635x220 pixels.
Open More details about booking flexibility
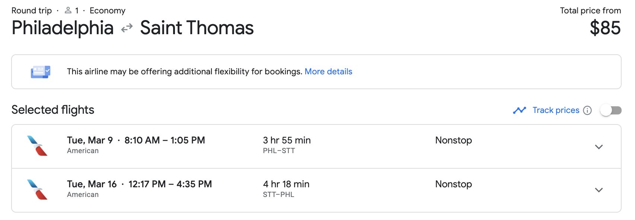pos(329,71)
